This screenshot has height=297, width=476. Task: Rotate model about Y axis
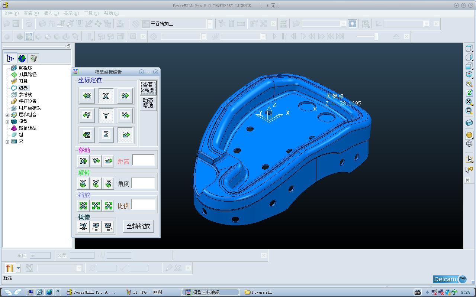click(x=96, y=183)
